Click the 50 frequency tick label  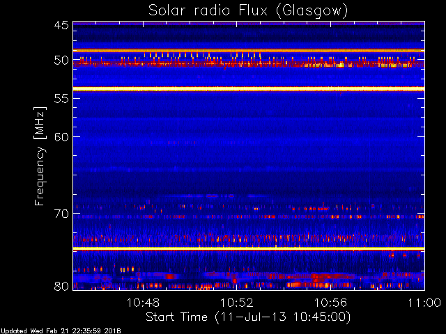tap(61, 61)
